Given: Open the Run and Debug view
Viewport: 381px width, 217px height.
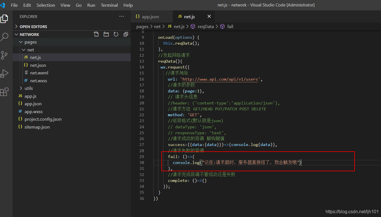Looking at the screenshot, I should 4,74.
